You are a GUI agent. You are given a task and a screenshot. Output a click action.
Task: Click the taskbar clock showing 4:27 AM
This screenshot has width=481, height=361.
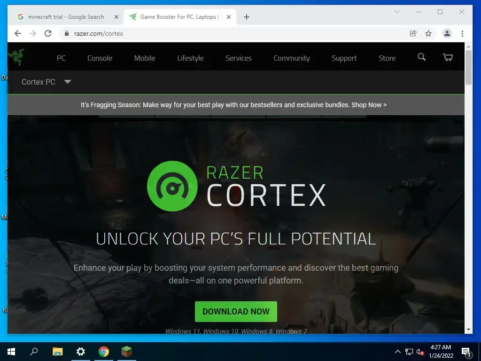441,352
